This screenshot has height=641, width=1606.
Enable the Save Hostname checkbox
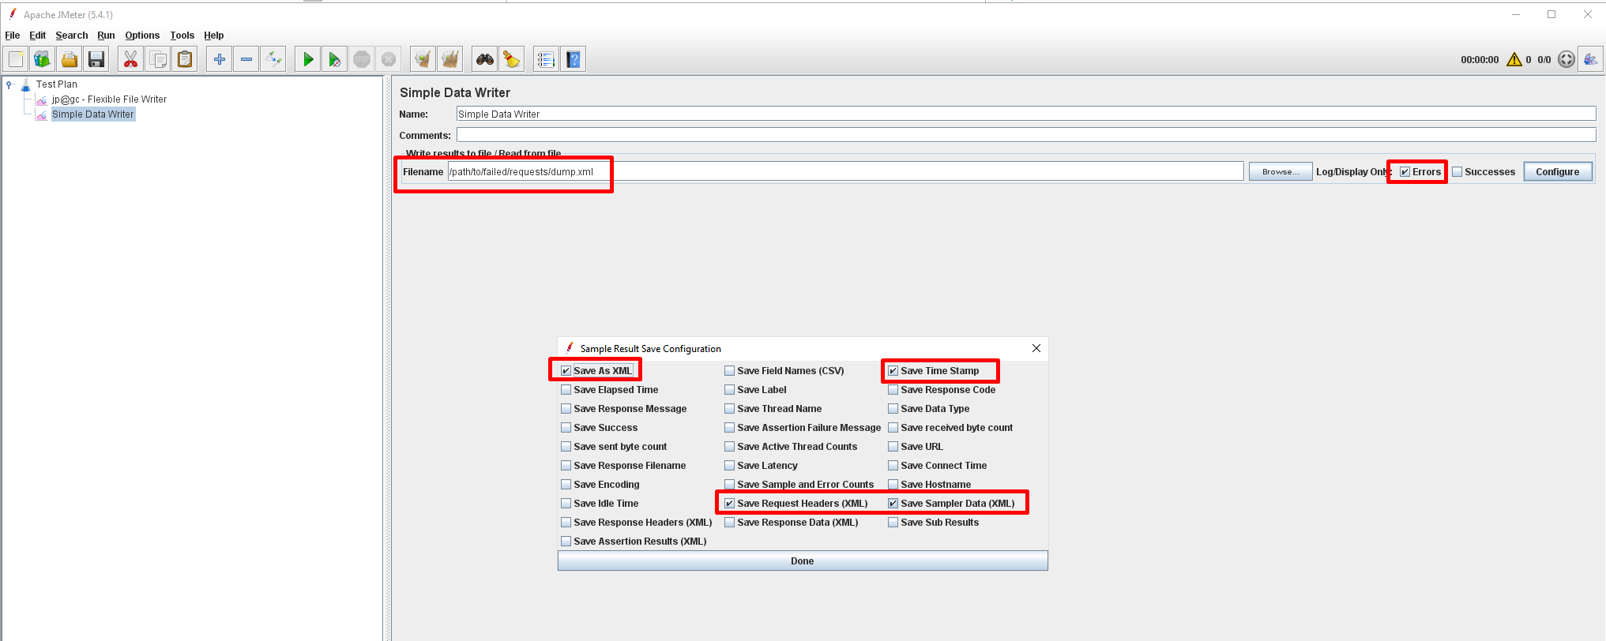[893, 485]
